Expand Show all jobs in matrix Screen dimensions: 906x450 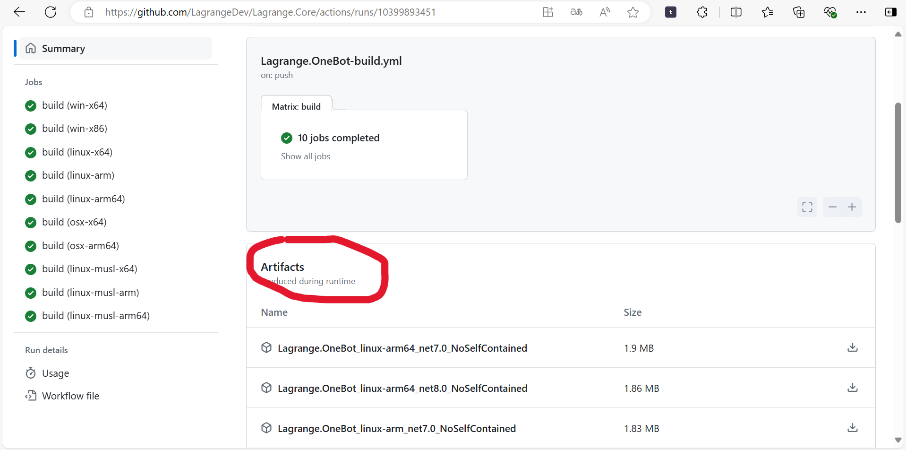pos(305,156)
